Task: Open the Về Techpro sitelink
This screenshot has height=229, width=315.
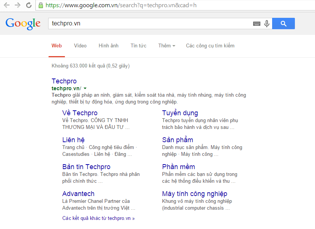Action: [x=80, y=113]
